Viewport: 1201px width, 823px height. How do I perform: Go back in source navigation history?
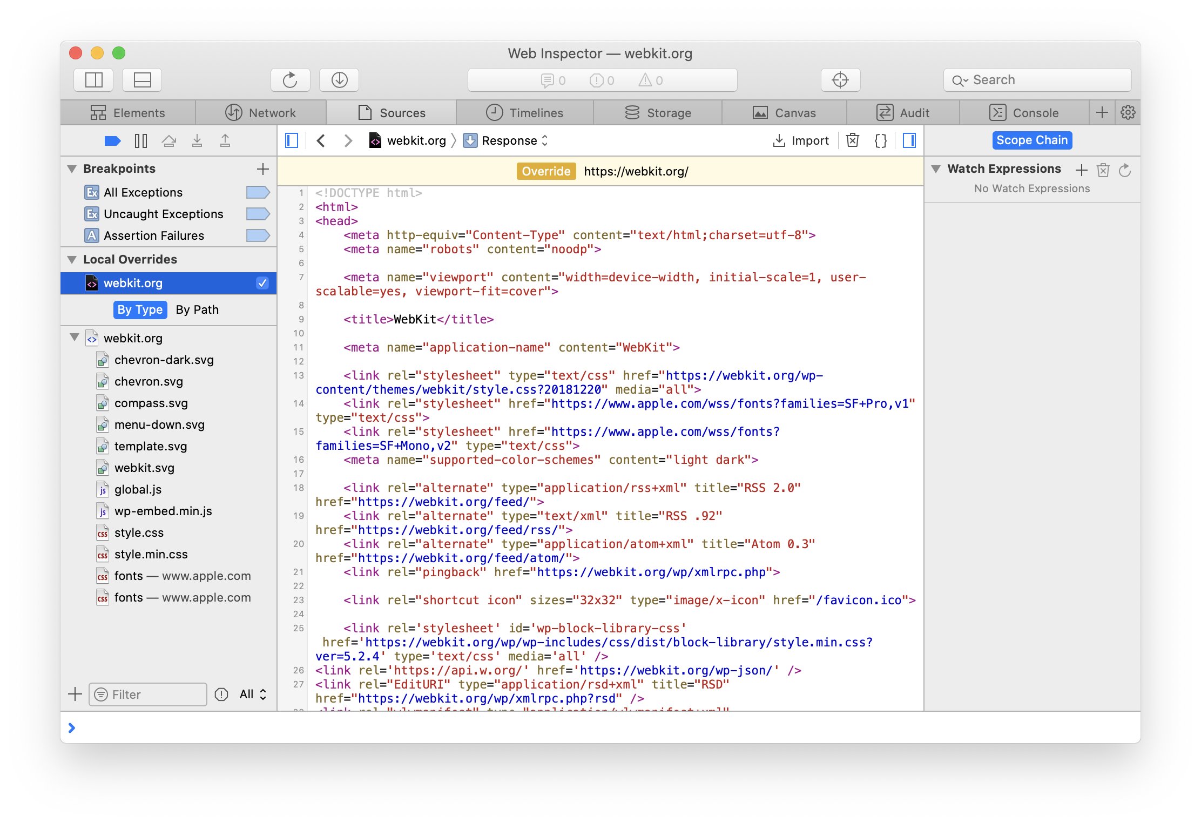(x=321, y=141)
